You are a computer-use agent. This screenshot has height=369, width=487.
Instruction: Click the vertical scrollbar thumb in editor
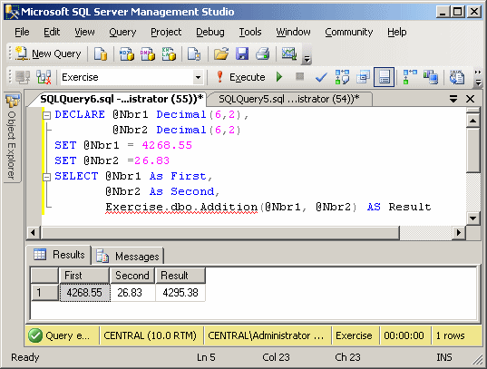pyautogui.click(x=472, y=150)
